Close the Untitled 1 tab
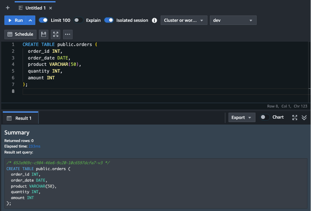Viewport: 311px width, 211px height. click(51, 8)
